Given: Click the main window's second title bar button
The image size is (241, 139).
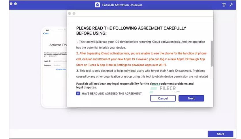Looking at the screenshot, I should 15,4.
